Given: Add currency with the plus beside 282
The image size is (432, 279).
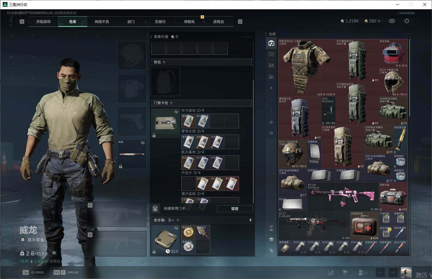Looking at the screenshot, I should click(379, 21).
